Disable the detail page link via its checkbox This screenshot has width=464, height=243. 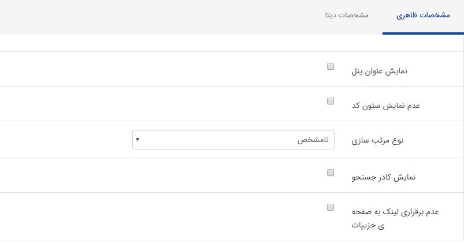[331, 207]
